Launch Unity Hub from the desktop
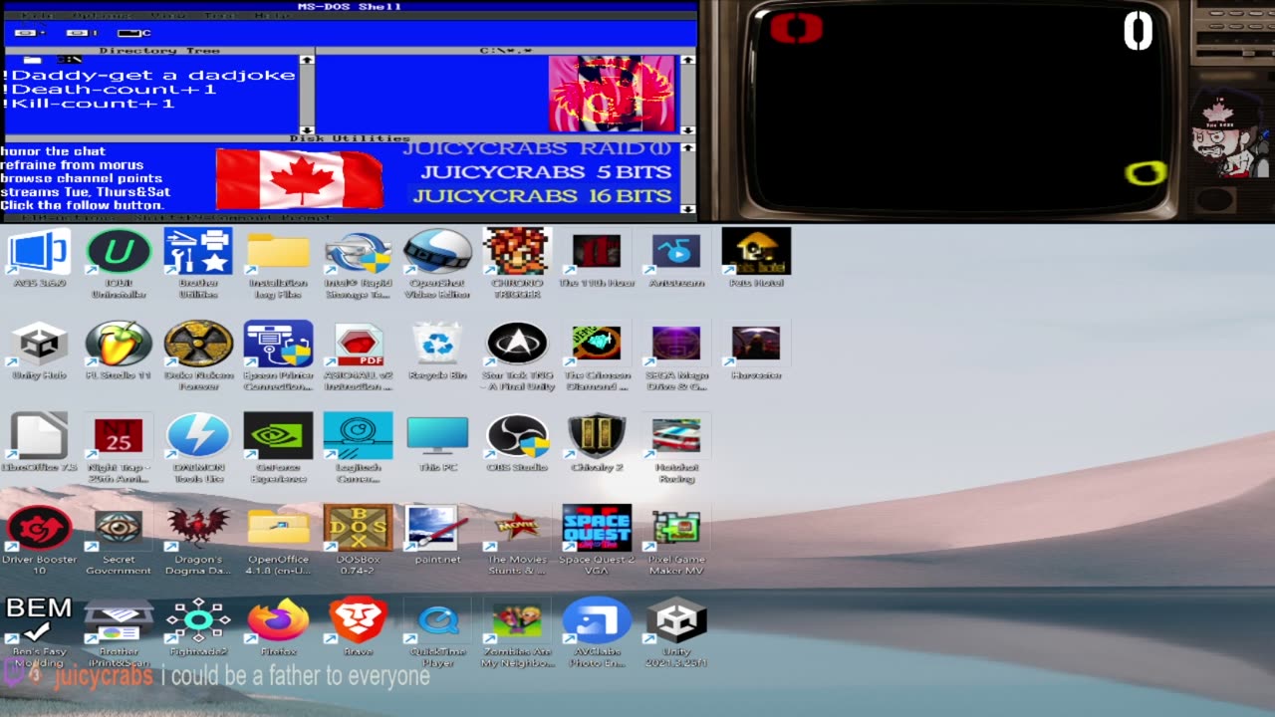The image size is (1275, 717). (x=40, y=351)
